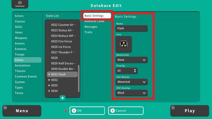Select state 0031 Flash
212x119 pixels.
click(62, 74)
